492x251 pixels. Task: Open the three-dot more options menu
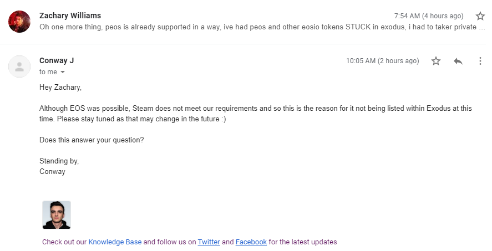click(480, 61)
